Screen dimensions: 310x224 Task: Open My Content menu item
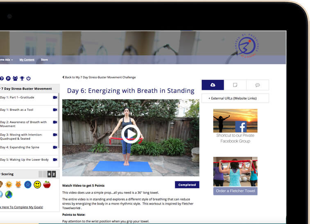click(x=27, y=60)
